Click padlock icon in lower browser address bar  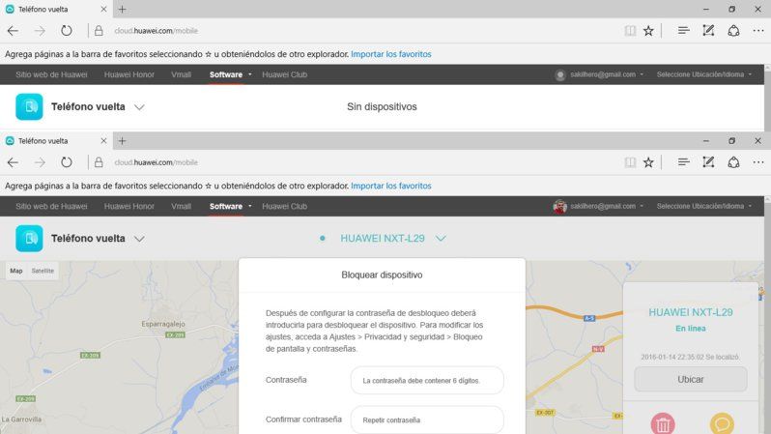click(x=99, y=162)
